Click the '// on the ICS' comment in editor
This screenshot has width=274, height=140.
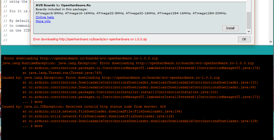pos(17,30)
